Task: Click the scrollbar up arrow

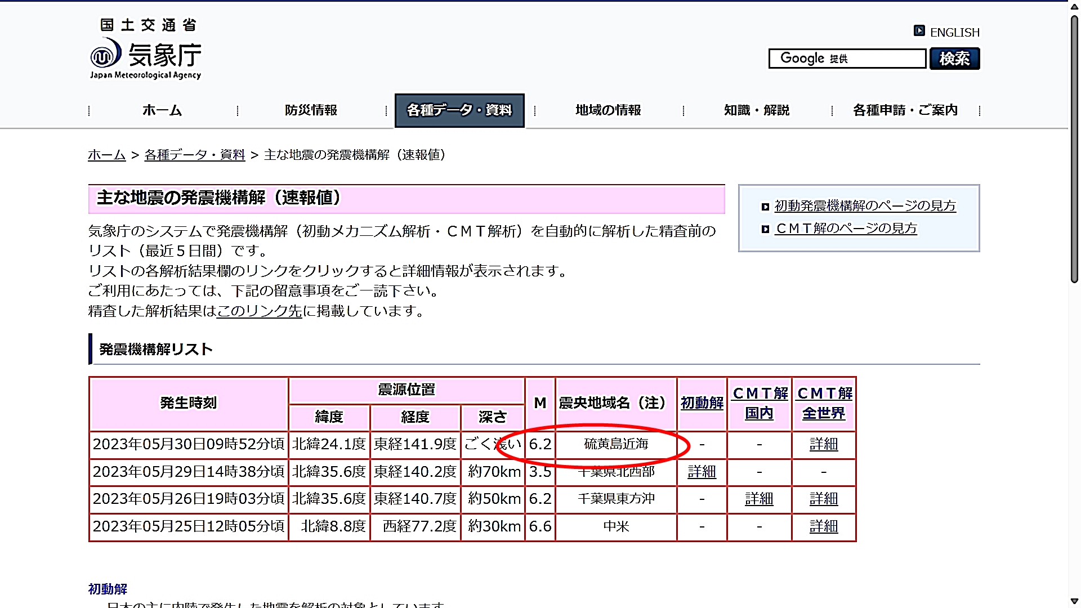Action: point(1074,7)
